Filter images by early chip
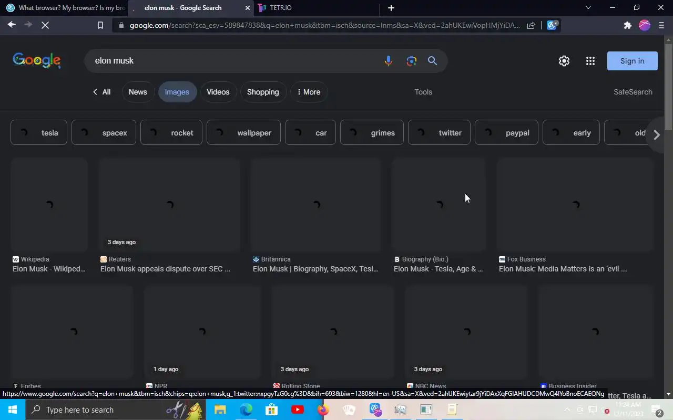The image size is (673, 420). click(x=571, y=133)
